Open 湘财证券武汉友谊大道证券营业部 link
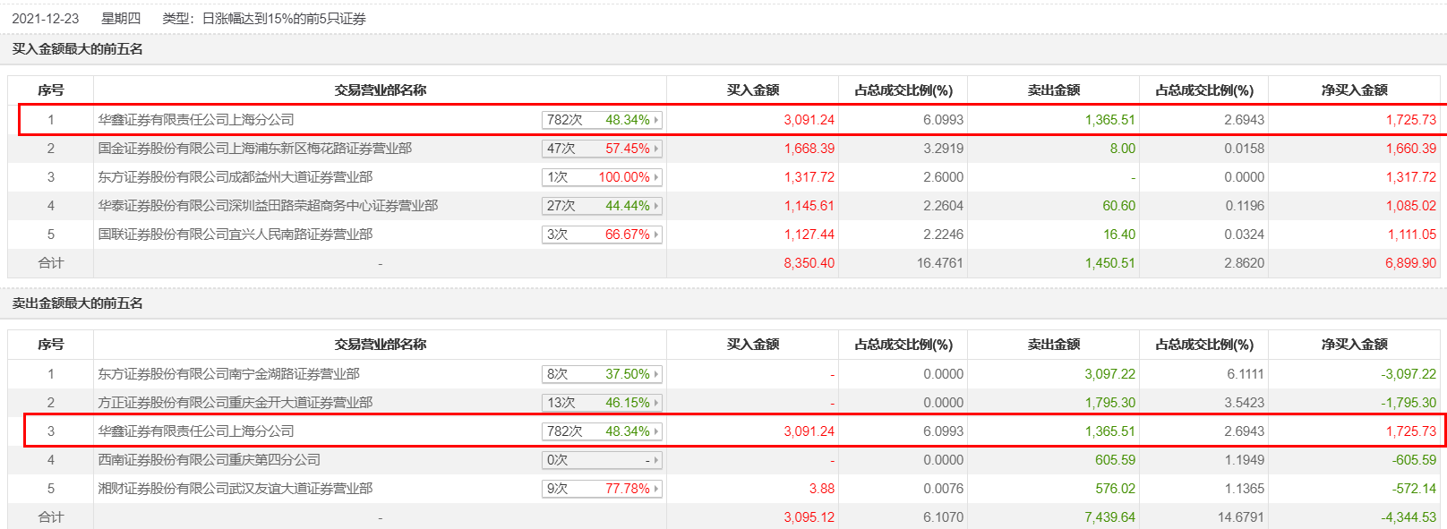Image resolution: width=1447 pixels, height=529 pixels. [x=235, y=489]
